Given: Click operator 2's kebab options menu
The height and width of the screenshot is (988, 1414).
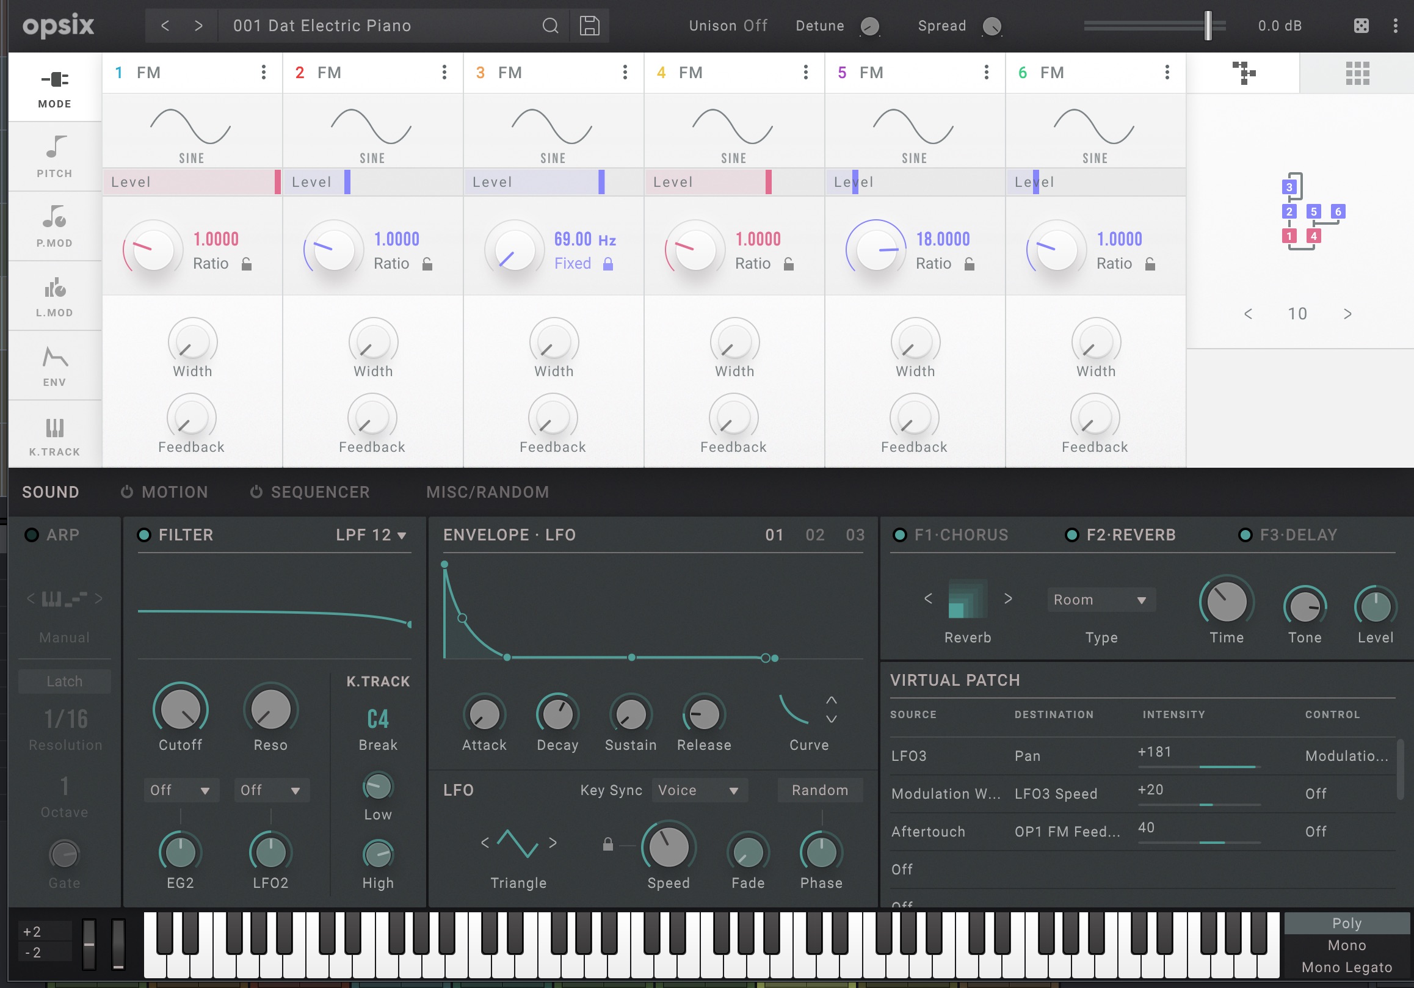Looking at the screenshot, I should click(x=443, y=72).
